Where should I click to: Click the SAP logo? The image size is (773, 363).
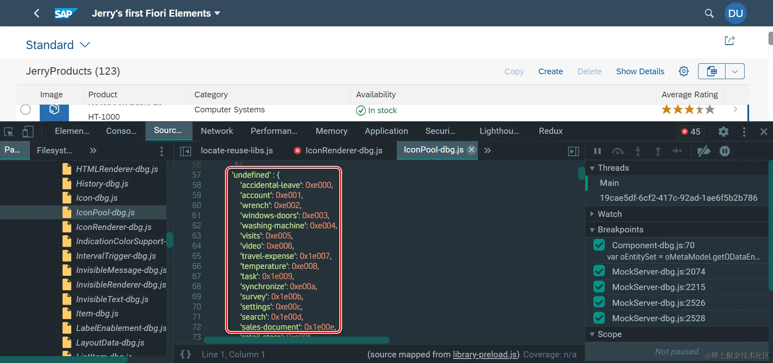coord(65,13)
